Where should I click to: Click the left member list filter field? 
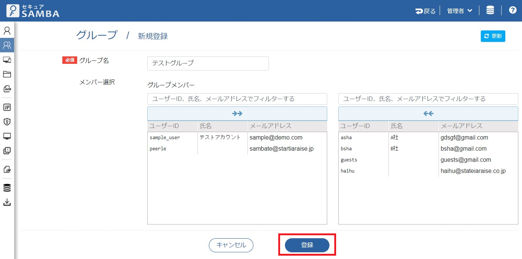pos(237,99)
